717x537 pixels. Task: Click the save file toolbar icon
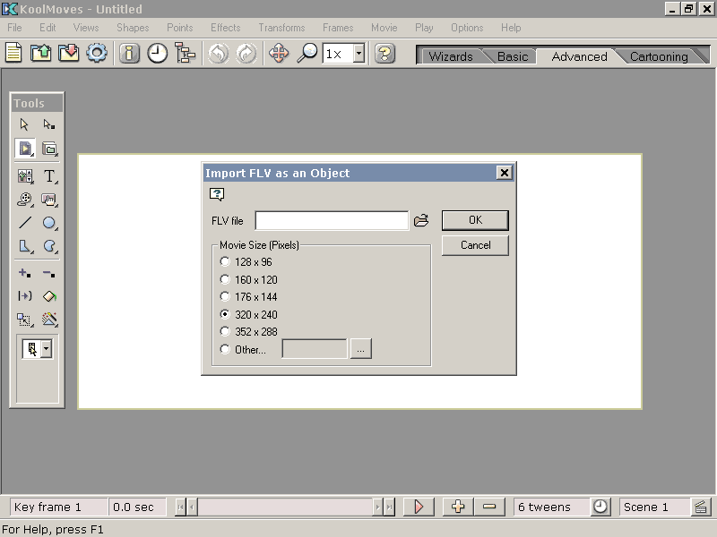pos(69,54)
